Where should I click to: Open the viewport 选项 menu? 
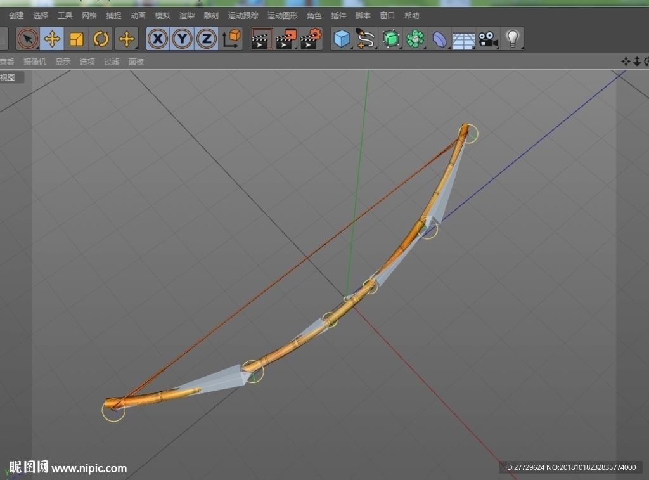point(87,62)
